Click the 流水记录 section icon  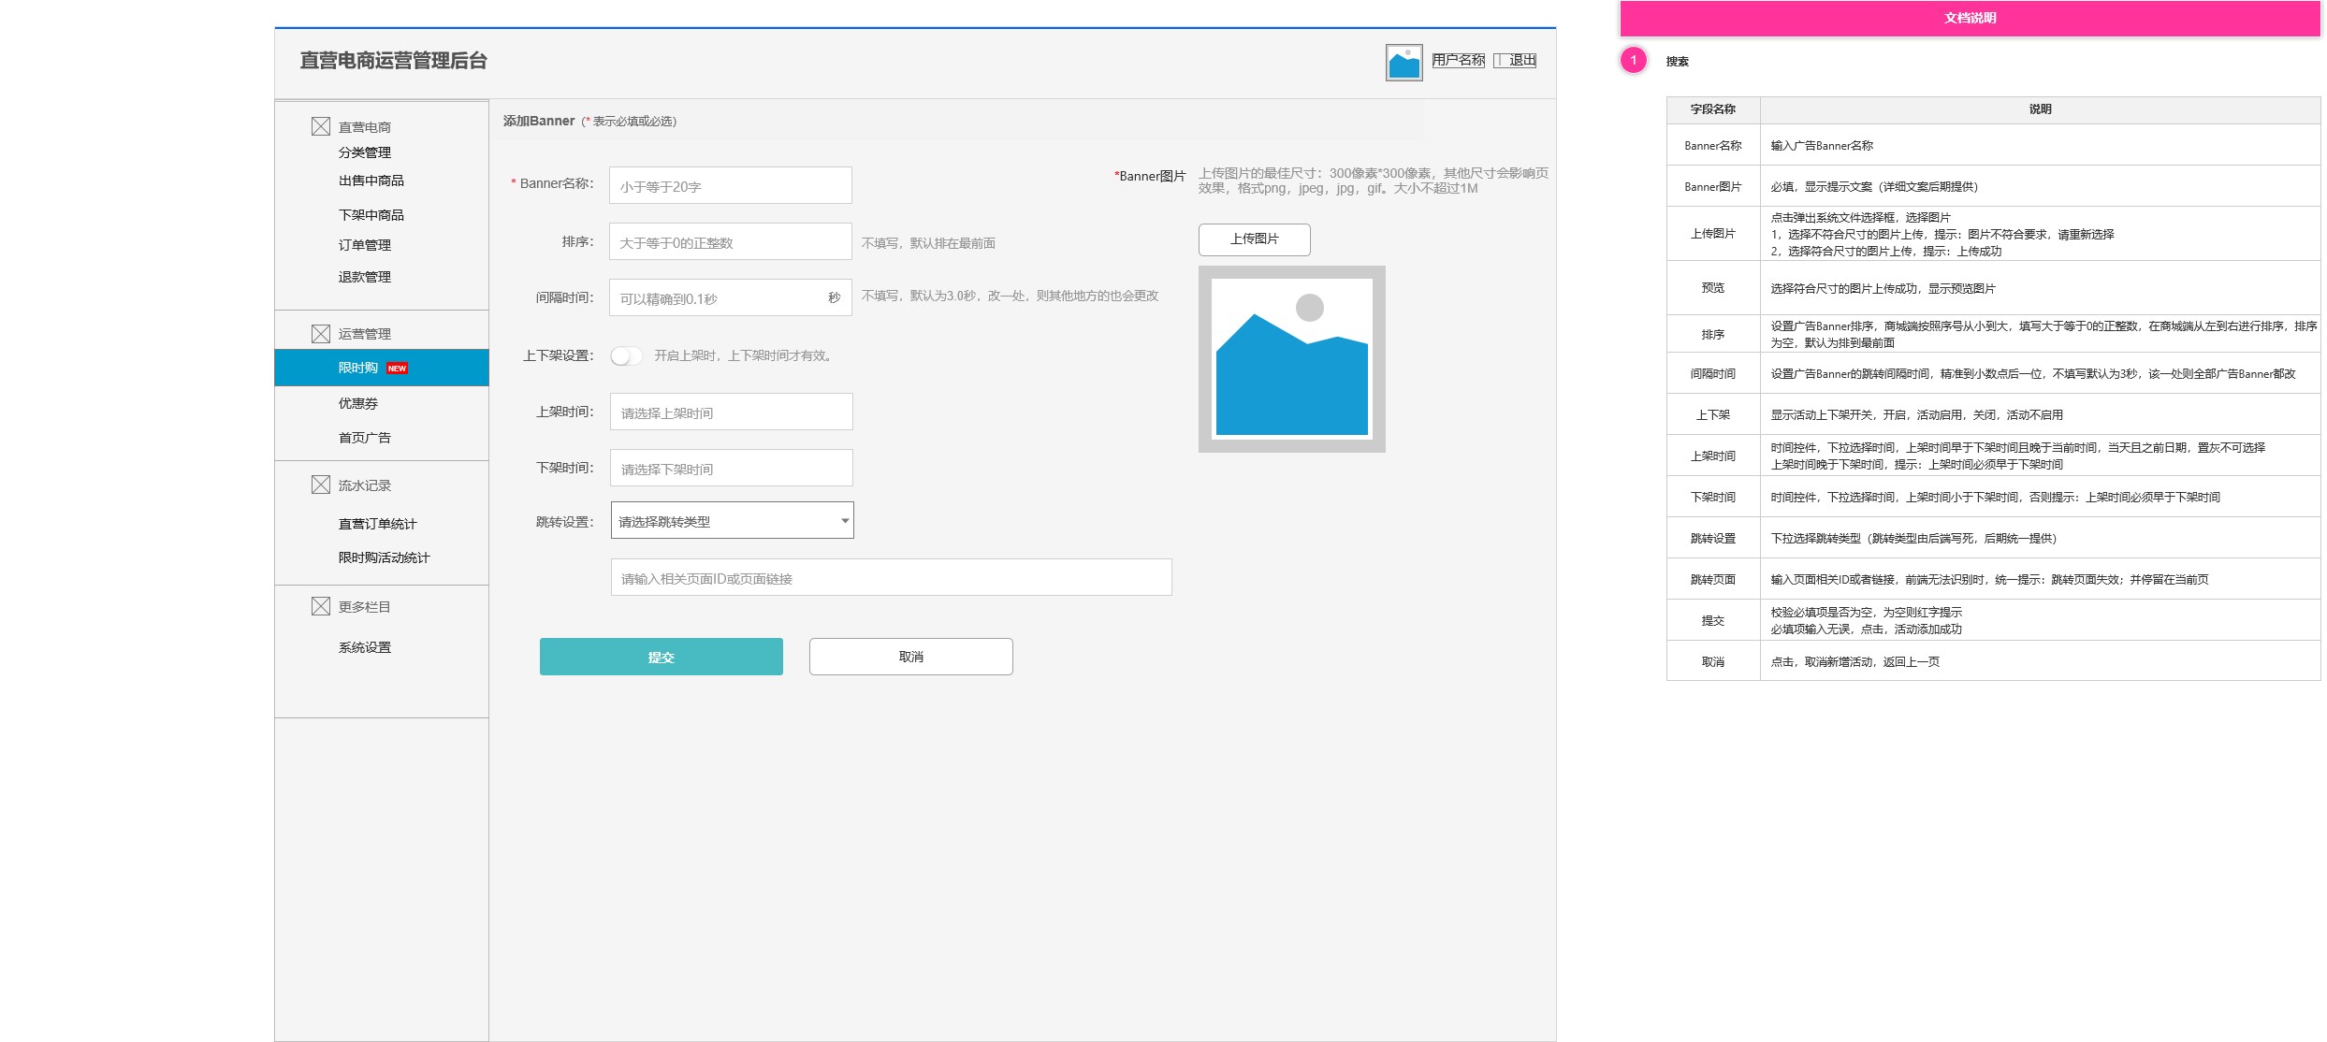320,485
